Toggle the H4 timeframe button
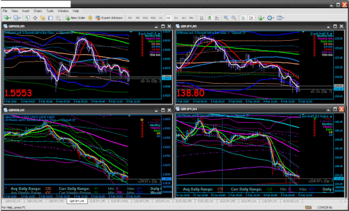 click(x=168, y=18)
